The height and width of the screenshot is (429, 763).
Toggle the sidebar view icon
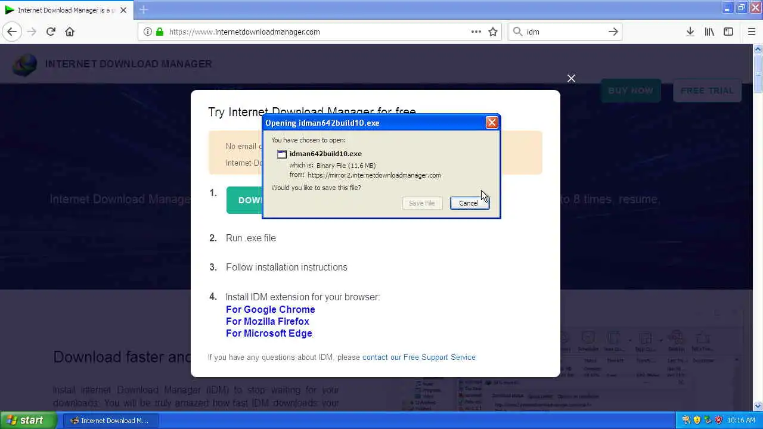point(728,32)
